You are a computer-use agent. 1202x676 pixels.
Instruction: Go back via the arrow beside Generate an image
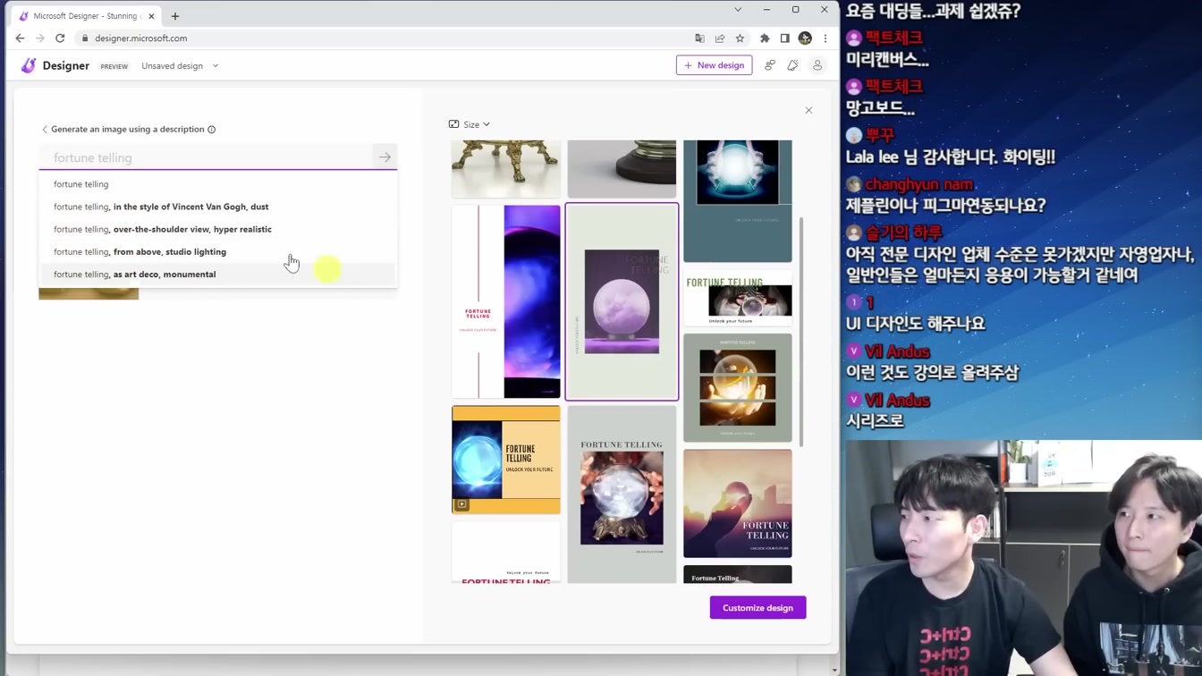coord(45,130)
